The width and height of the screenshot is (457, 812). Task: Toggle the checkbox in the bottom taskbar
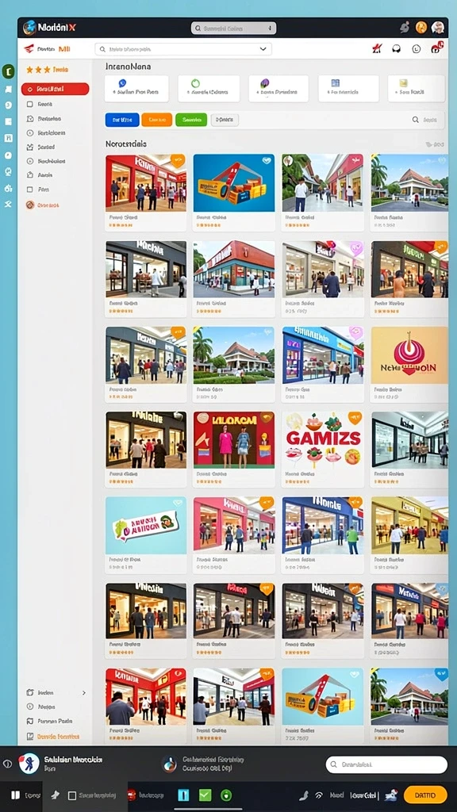click(72, 795)
